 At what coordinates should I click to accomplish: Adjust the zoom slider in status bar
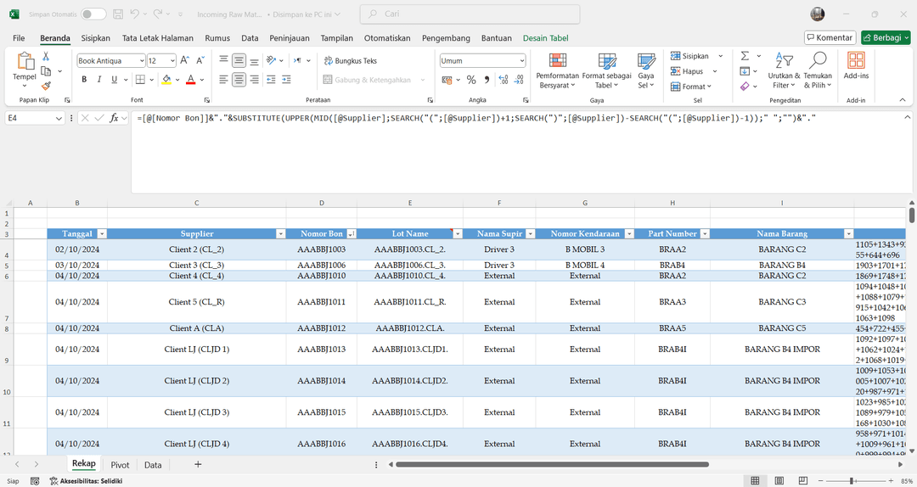point(852,480)
